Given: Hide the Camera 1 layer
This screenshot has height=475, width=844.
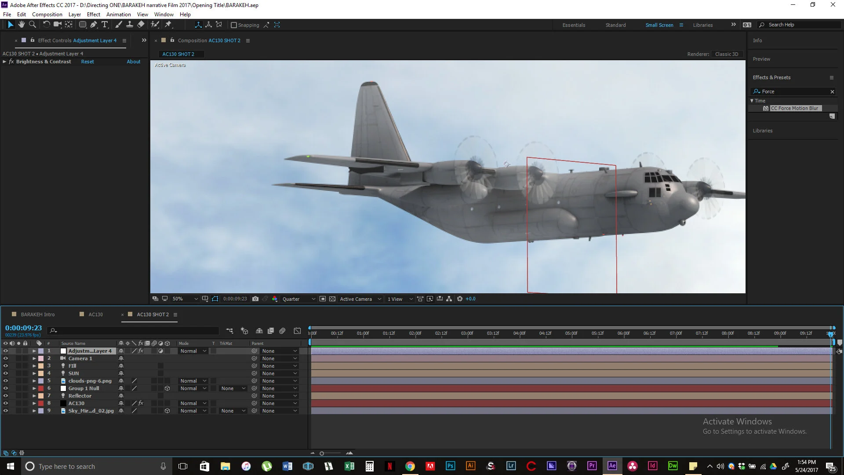Looking at the screenshot, I should tap(5, 358).
